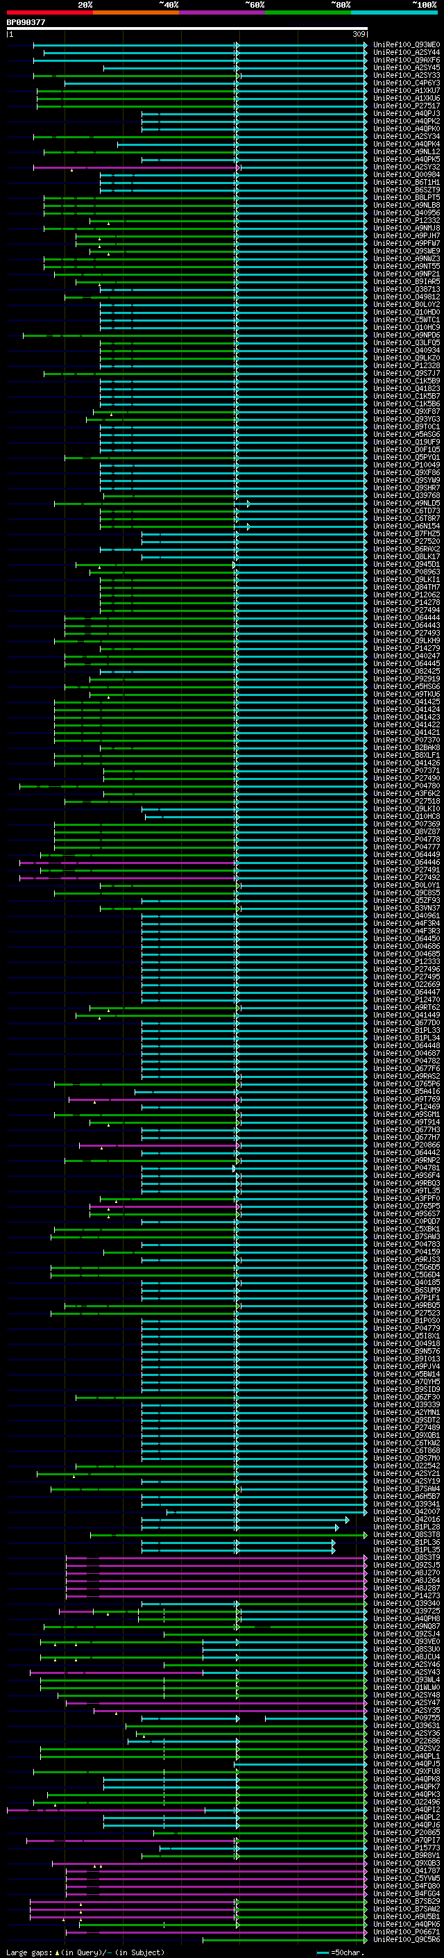Open hit UniRef100_A9T769
This screenshot has width=444, height=1958.
click(x=406, y=1099)
